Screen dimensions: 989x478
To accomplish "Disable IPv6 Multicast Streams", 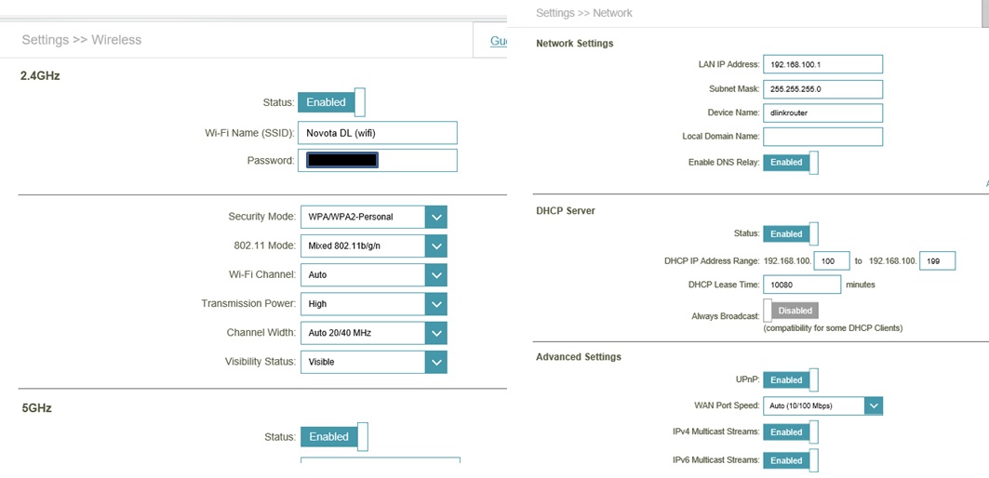I will tap(791, 460).
